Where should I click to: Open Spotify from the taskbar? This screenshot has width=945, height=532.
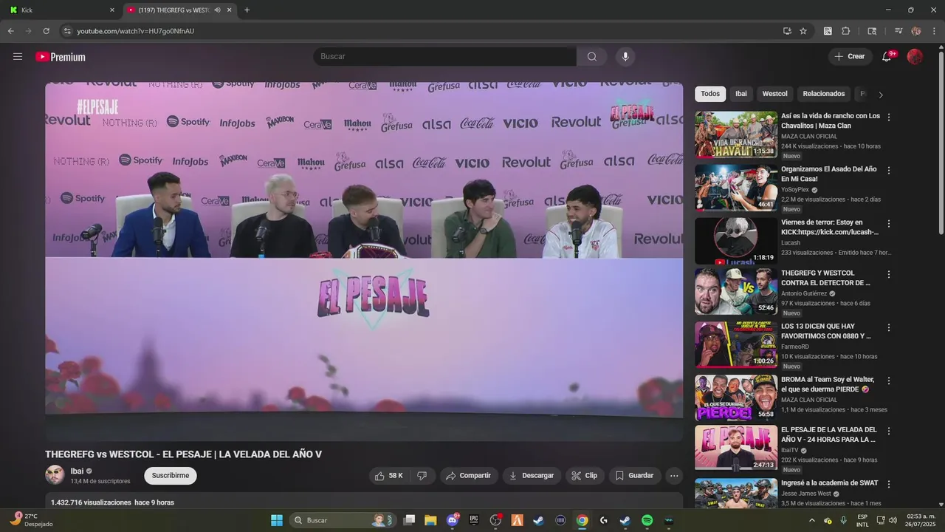647,520
